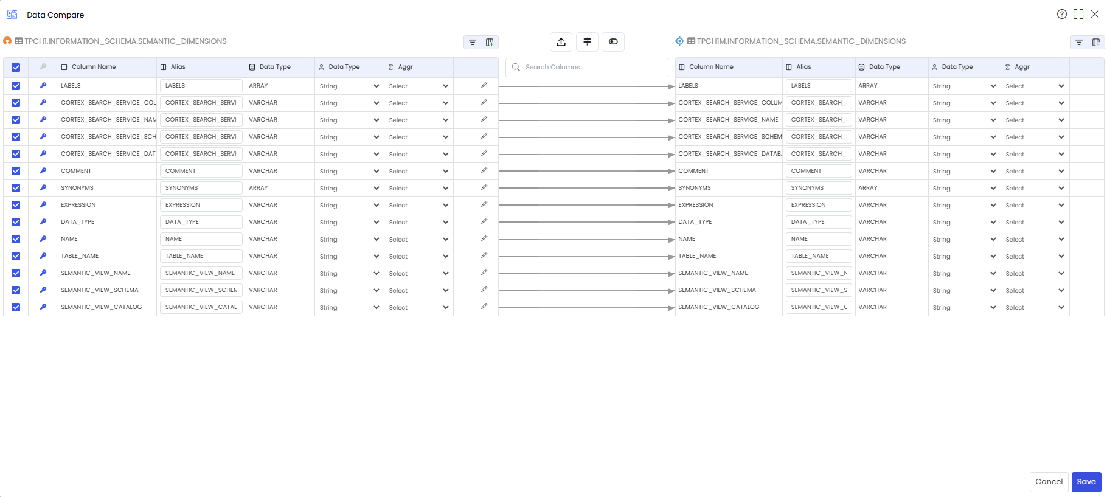1107x497 pixels.
Task: Click the Cancel button
Action: [x=1049, y=482]
